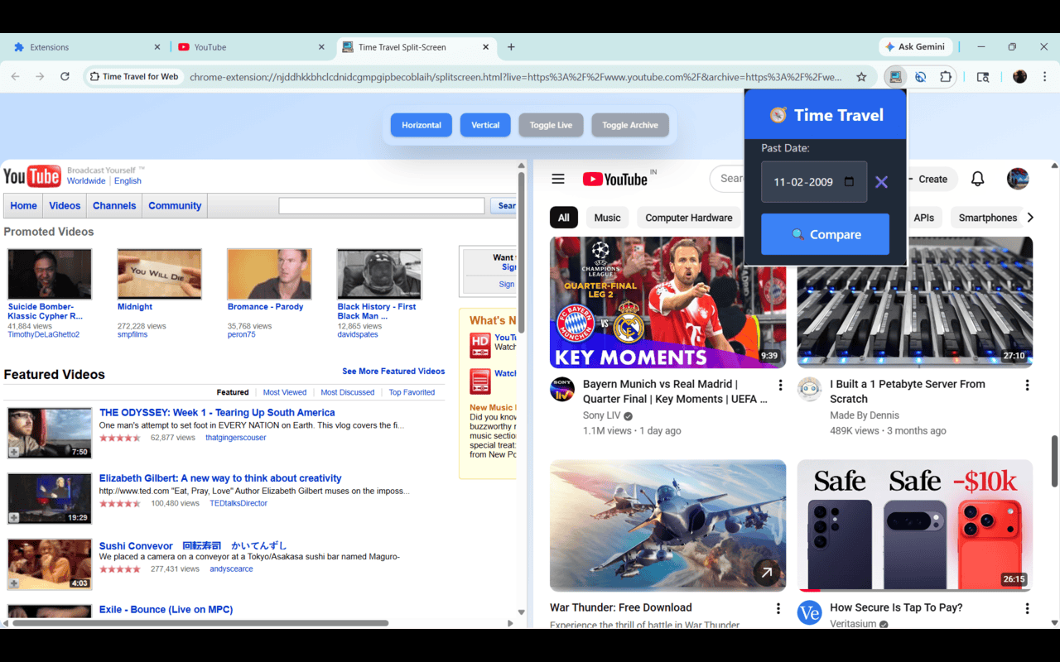Select the Music category chip
Image resolution: width=1060 pixels, height=662 pixels.
[x=607, y=218]
